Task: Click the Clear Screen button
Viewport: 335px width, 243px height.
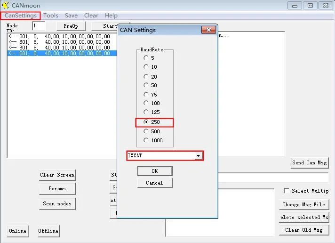Action: (57, 175)
